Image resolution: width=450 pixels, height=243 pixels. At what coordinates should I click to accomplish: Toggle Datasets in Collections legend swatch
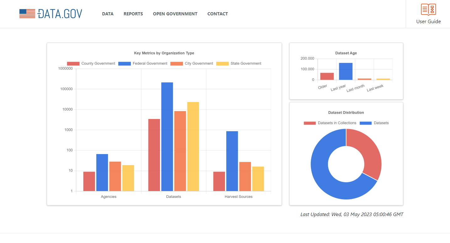[x=310, y=123]
